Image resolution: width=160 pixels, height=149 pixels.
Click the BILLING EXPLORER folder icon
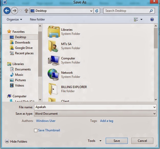(x=53, y=89)
